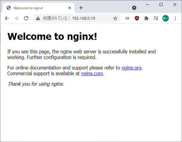Viewport: 182px width, 142px height.
Task: Open the green profile avatar
Action: (166, 18)
